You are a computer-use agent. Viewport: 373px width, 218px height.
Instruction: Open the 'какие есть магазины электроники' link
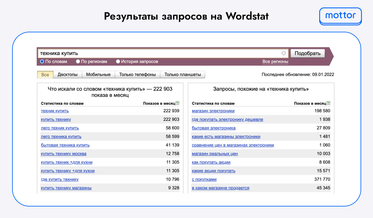click(226, 137)
